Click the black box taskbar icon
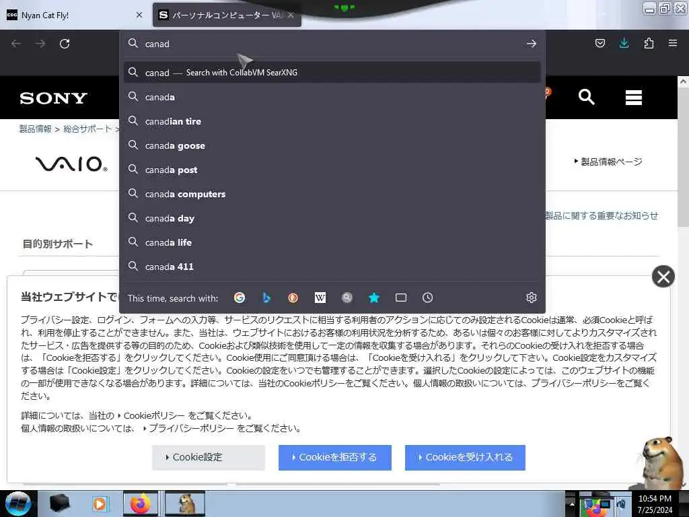This screenshot has height=517, width=689. click(x=59, y=504)
